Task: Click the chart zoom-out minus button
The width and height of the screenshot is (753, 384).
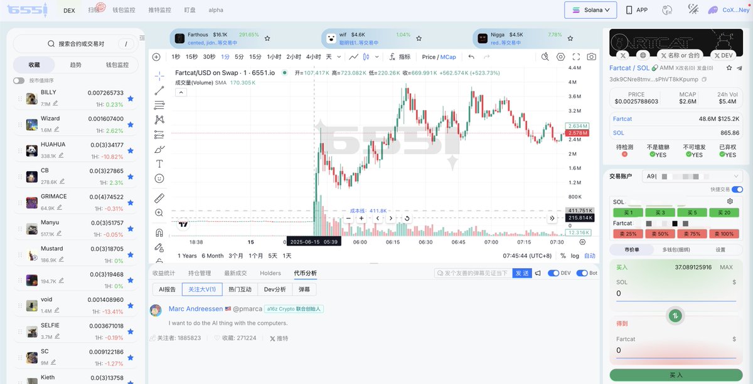Action: [x=348, y=218]
